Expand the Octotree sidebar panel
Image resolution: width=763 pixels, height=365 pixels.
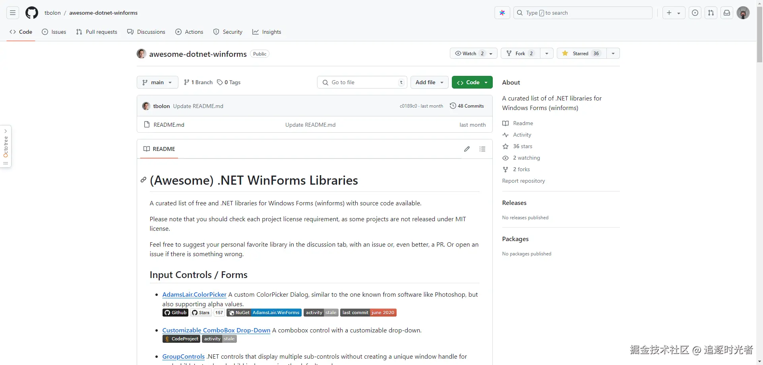tap(6, 147)
